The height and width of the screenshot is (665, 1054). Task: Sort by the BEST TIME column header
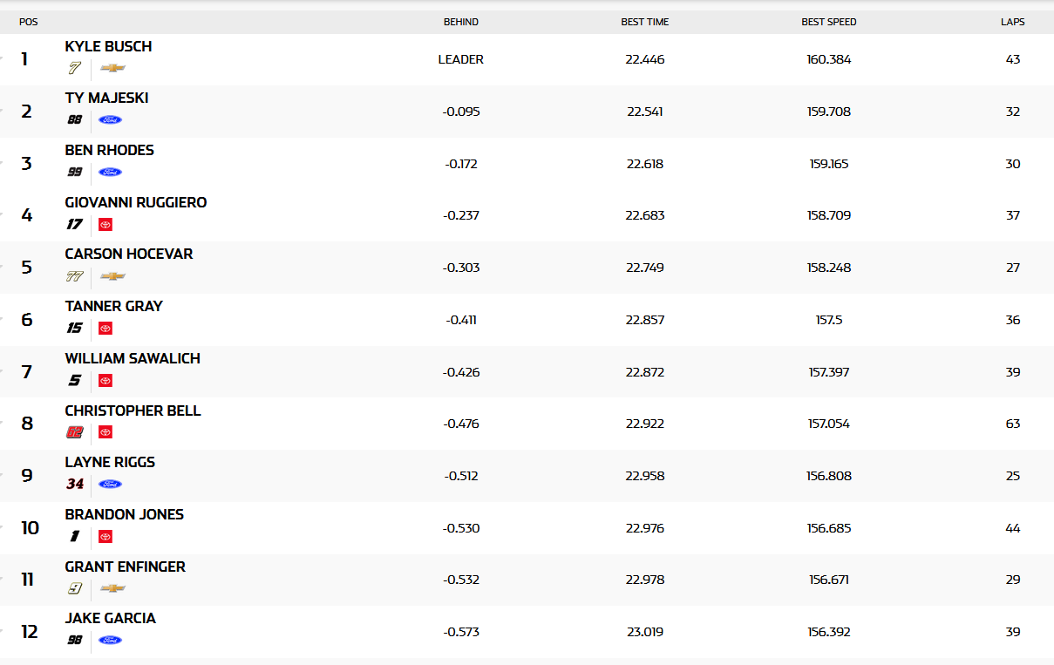(645, 22)
